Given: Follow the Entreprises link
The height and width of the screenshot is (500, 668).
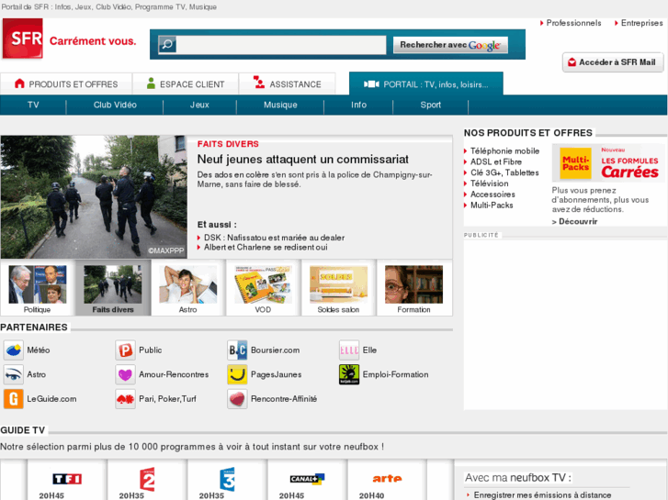Looking at the screenshot, I should [641, 23].
